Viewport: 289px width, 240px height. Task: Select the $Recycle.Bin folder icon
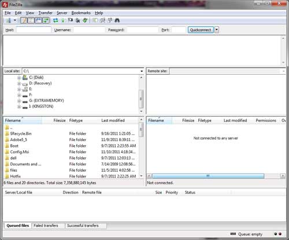[x=7, y=134]
